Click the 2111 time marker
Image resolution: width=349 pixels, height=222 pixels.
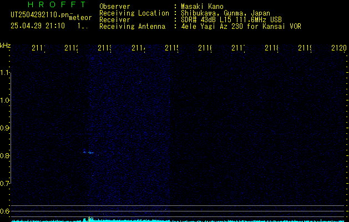click(x=38, y=48)
